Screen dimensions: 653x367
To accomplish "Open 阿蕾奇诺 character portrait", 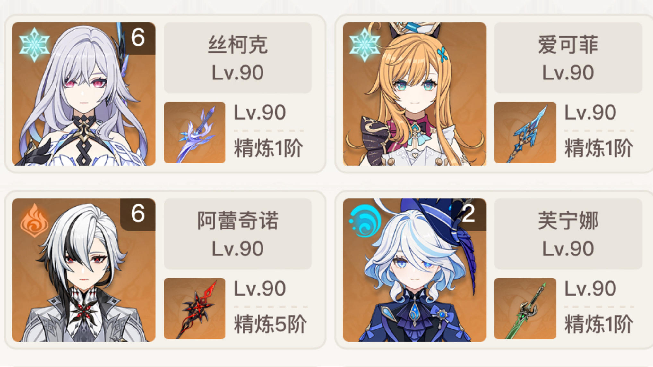I will pos(84,270).
